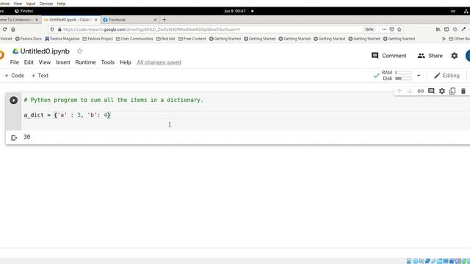This screenshot has height=264, width=470.
Task: Focus the browser address bar URL
Action: click(152, 29)
